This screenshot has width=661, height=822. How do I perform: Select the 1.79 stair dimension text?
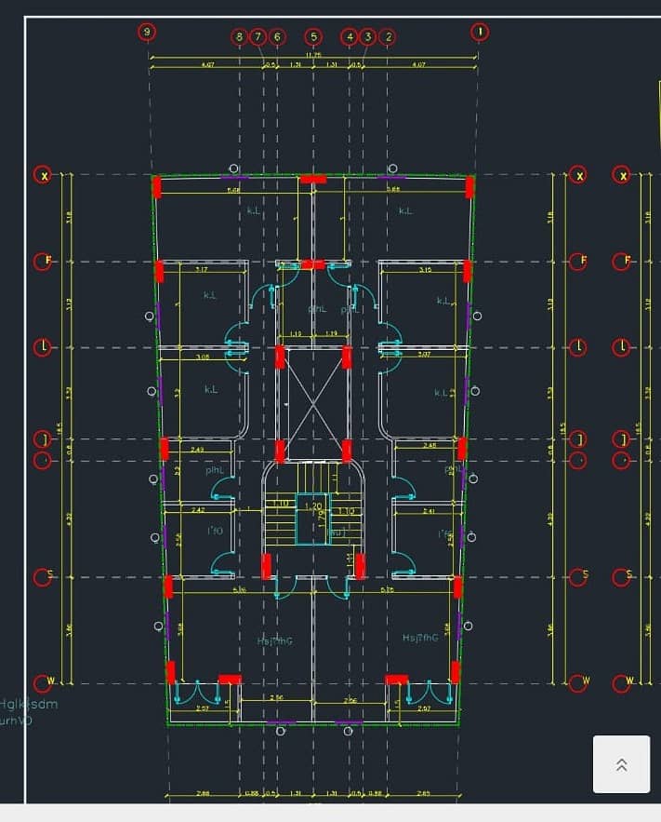(x=322, y=514)
